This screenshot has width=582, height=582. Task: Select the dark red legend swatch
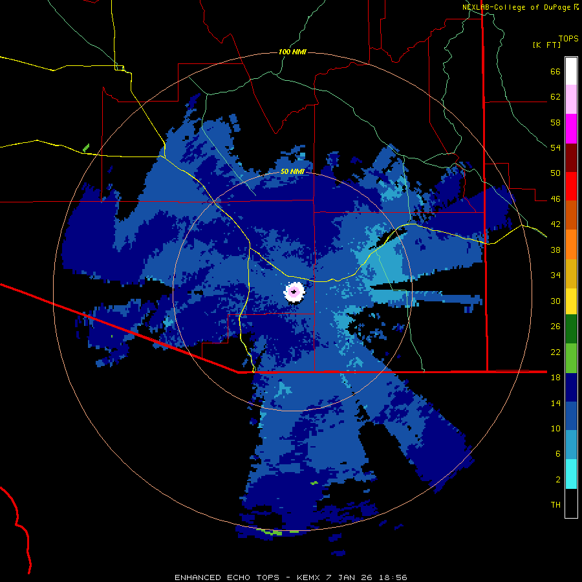point(571,158)
